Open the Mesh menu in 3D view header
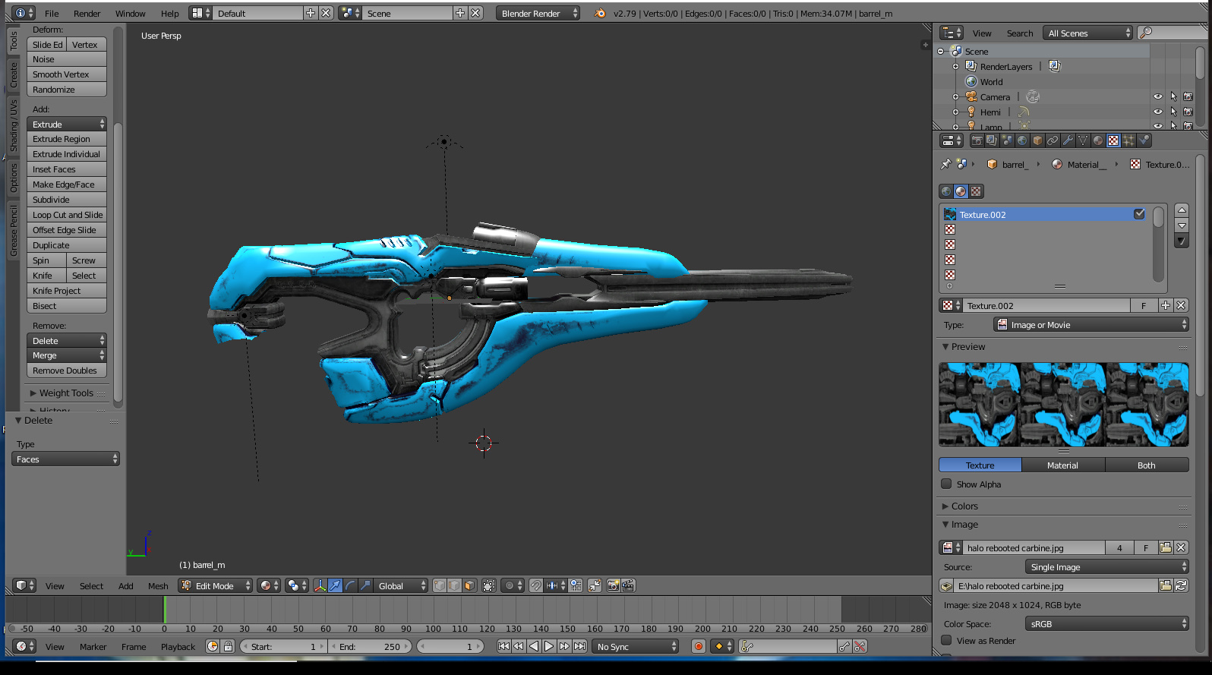 click(x=158, y=585)
